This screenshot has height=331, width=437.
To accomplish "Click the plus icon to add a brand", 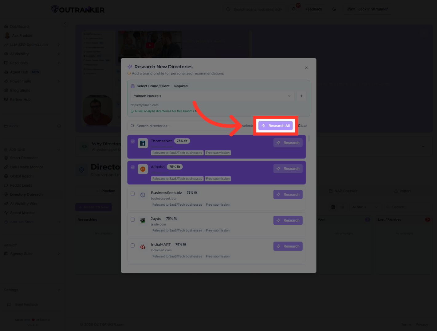I will coord(301,96).
